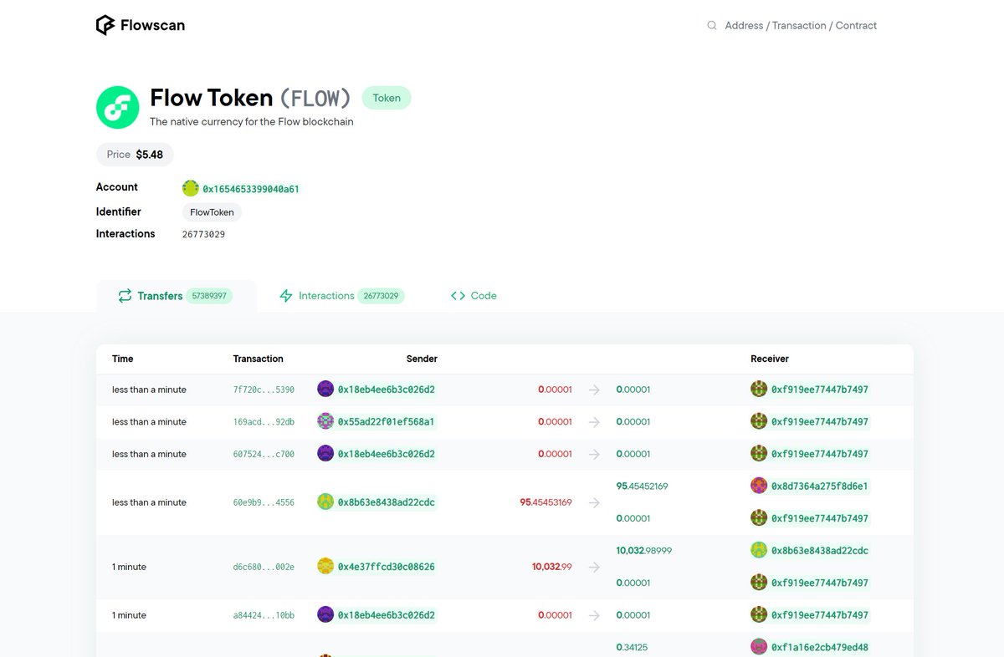Screen dimensions: 1004x657
Task: Click the Token badge
Action: [x=387, y=98]
